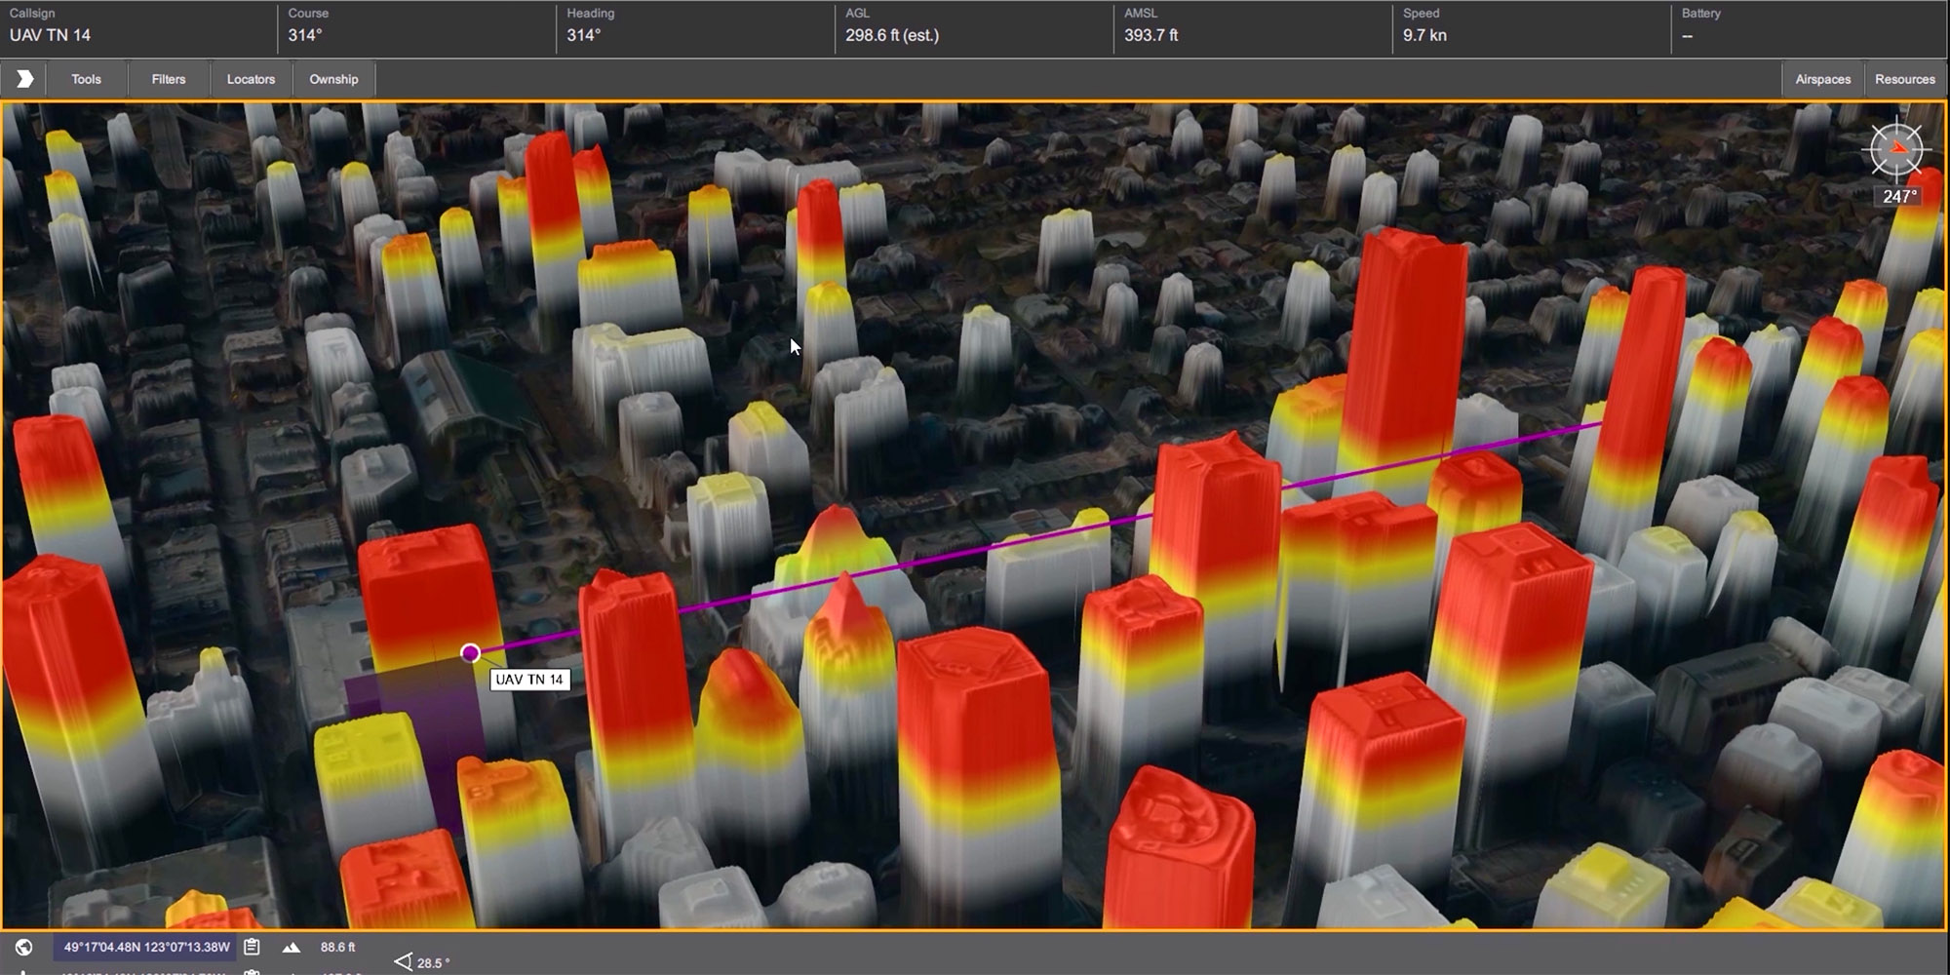Click the purple flight path line
1950x975 pixels.
[x=975, y=551]
